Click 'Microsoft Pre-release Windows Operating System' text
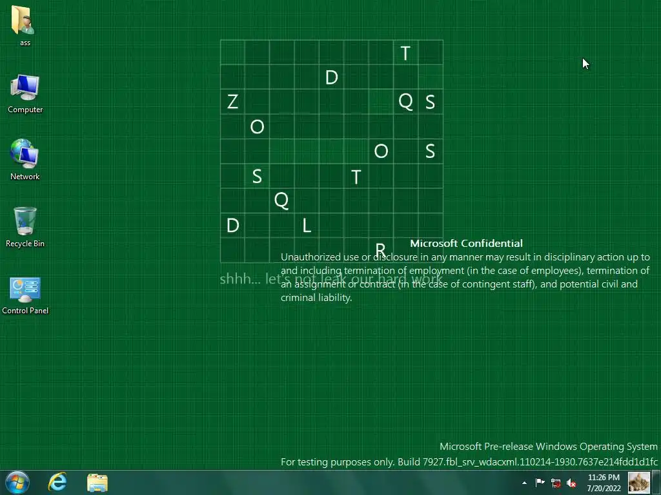661x495 pixels. pyautogui.click(x=549, y=446)
